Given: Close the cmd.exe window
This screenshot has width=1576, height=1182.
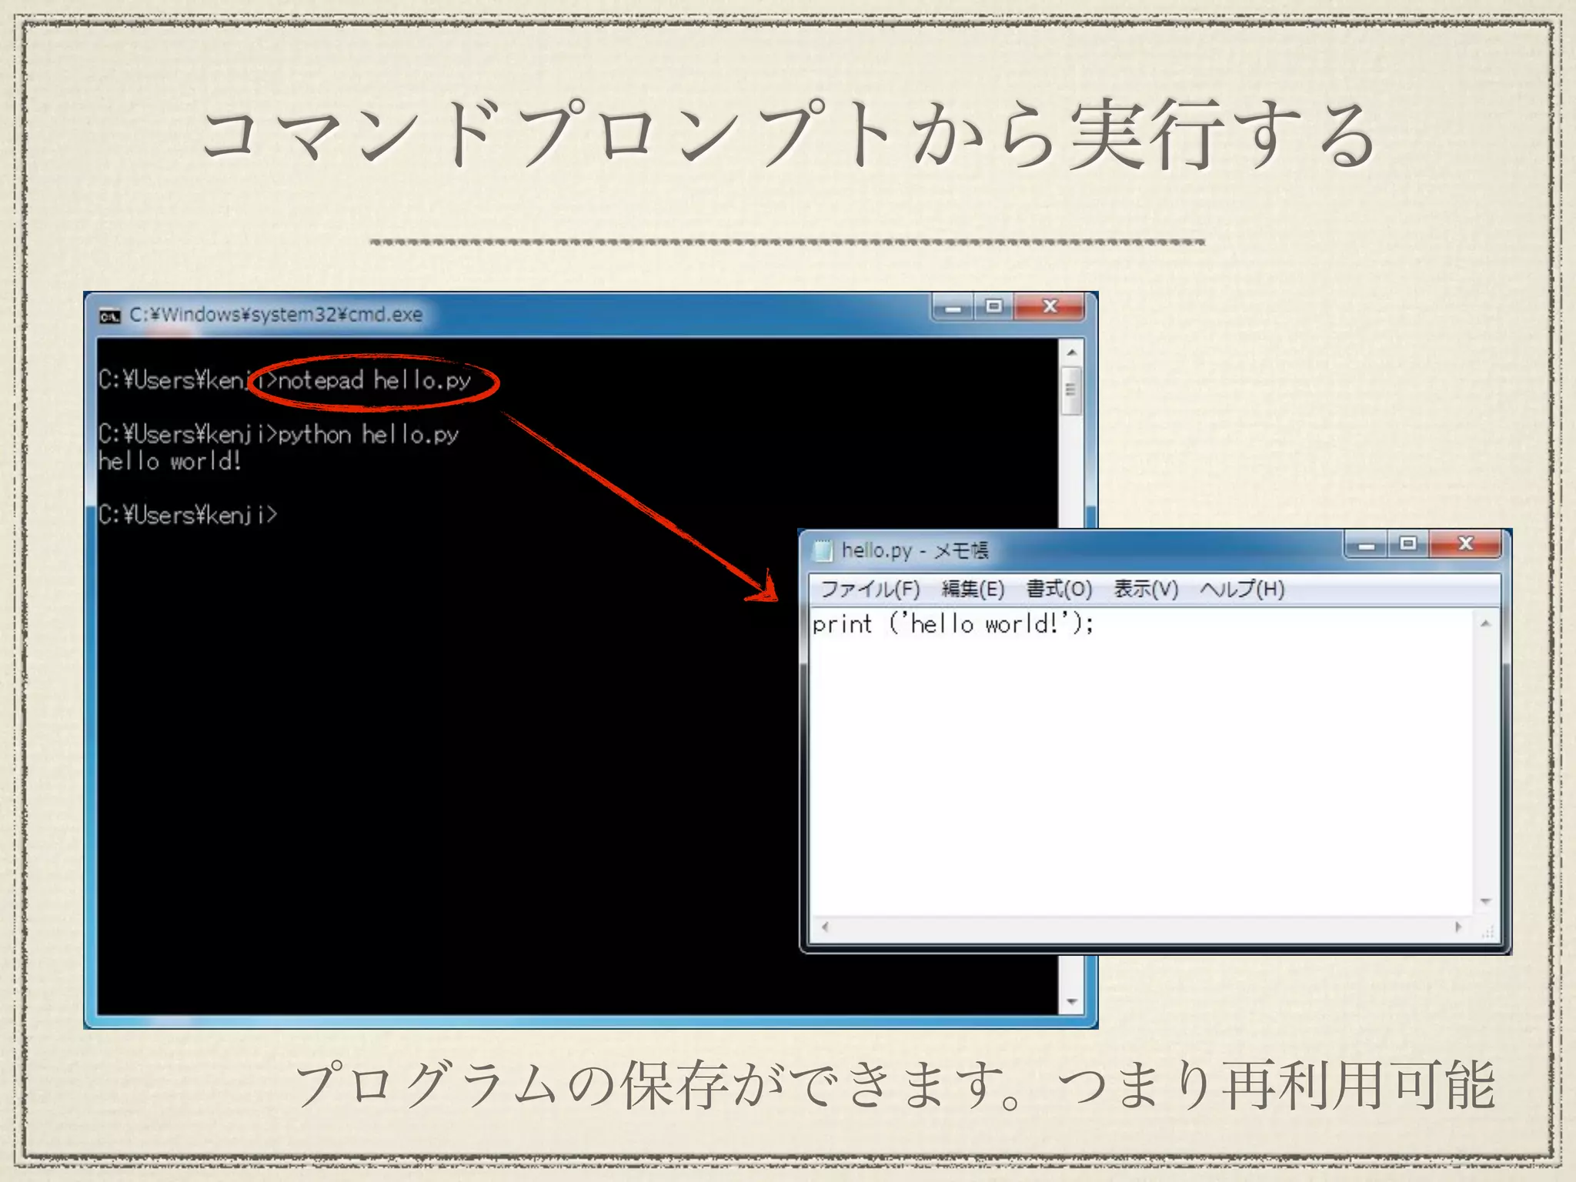Looking at the screenshot, I should click(1050, 307).
